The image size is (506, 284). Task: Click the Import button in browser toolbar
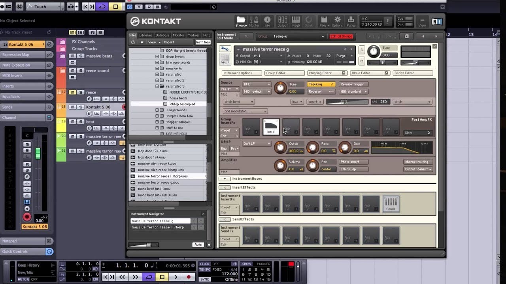coord(169,42)
